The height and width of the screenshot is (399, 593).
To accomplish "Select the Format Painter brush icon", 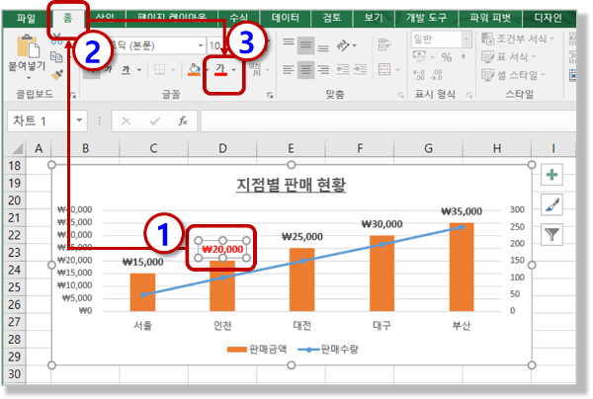I will coord(57,75).
